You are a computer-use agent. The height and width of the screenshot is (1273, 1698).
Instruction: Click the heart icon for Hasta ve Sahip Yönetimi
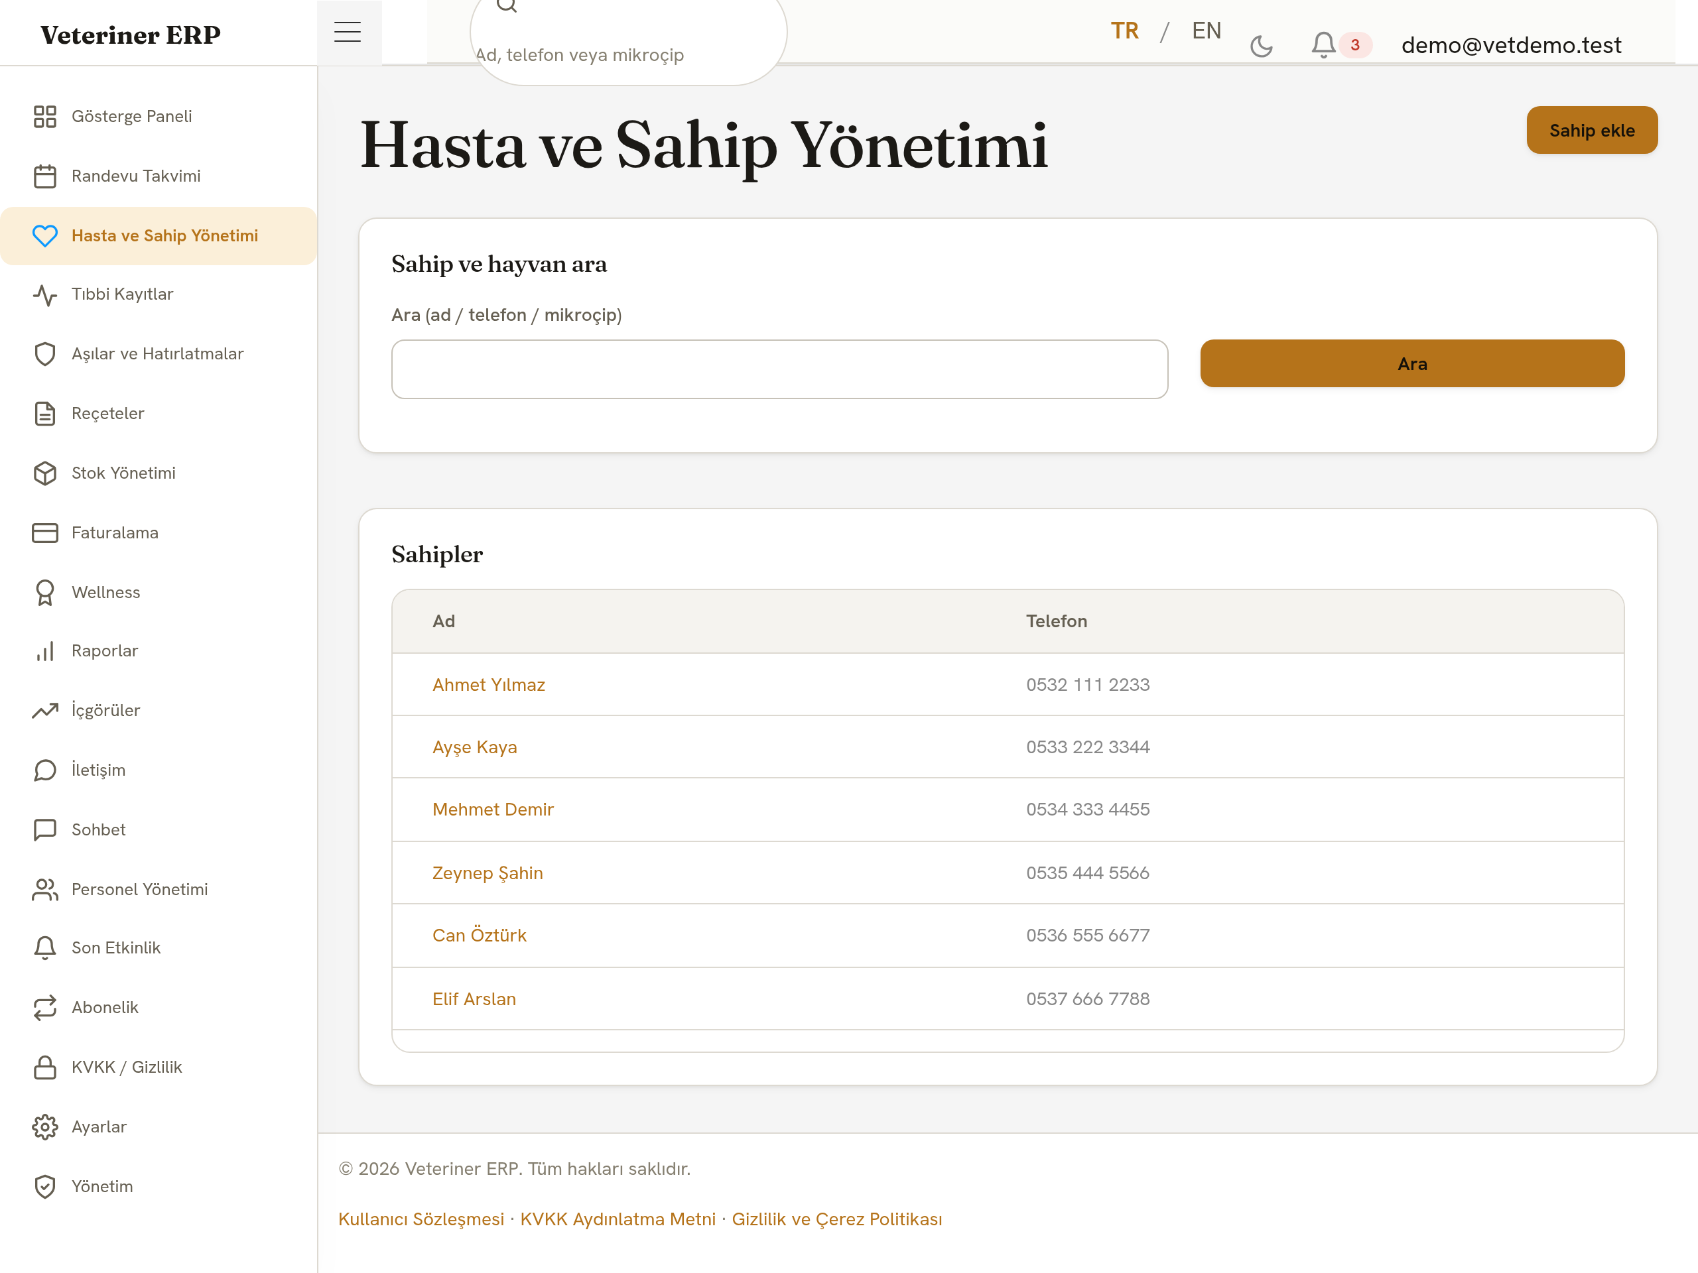44,235
